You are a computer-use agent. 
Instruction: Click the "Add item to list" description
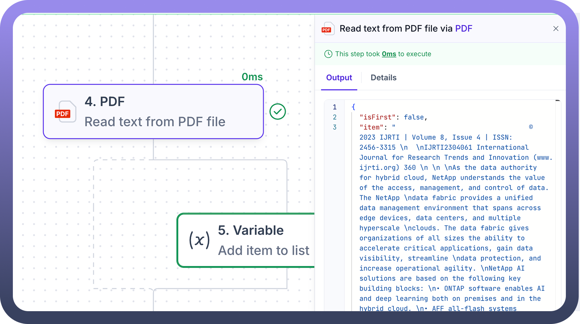tap(264, 251)
